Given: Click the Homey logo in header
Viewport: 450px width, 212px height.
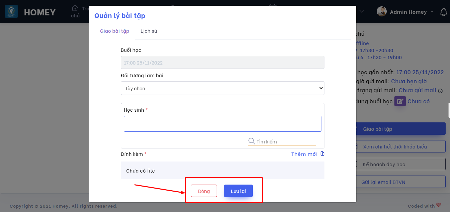Looking at the screenshot, I should (11, 12).
